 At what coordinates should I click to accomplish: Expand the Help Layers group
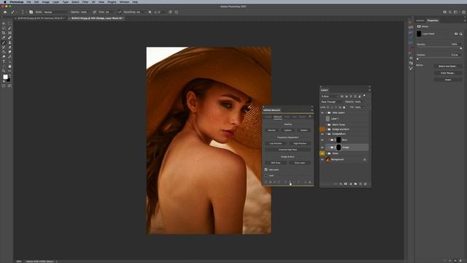click(x=326, y=113)
